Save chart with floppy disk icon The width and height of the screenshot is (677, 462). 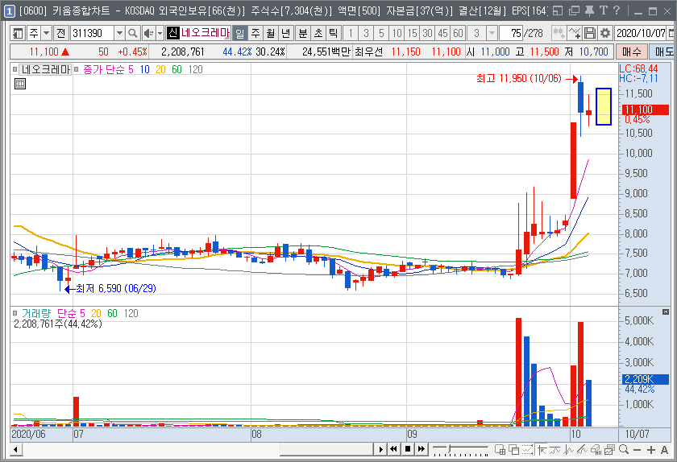coord(590,33)
